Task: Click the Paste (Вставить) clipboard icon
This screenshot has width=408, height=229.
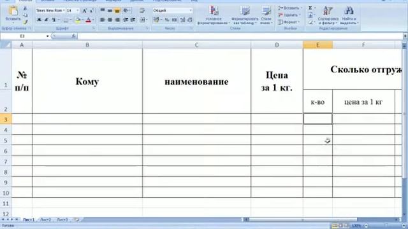Action: 13,11
